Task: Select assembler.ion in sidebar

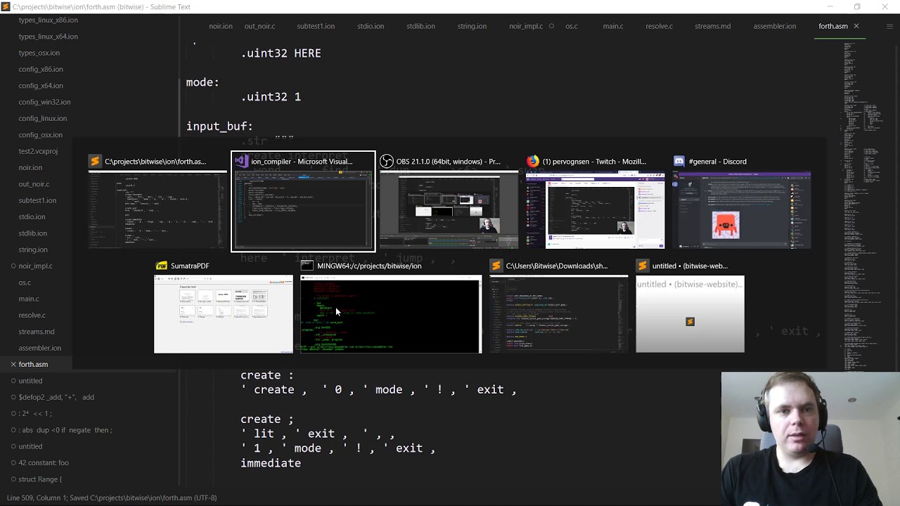Action: point(40,348)
